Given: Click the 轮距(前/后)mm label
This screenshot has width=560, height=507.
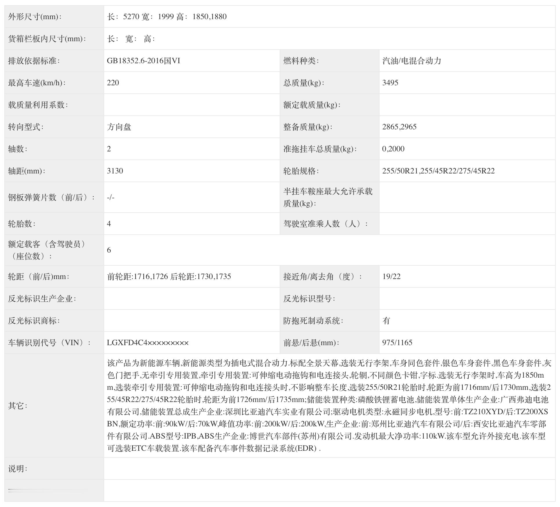Looking at the screenshot, I should click(39, 276).
